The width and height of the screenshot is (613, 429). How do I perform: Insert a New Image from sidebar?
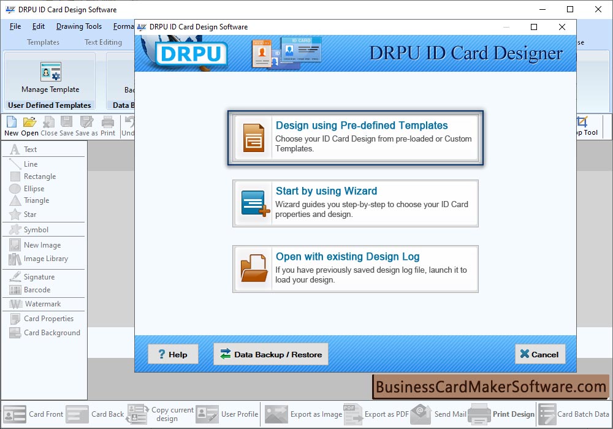pos(35,245)
